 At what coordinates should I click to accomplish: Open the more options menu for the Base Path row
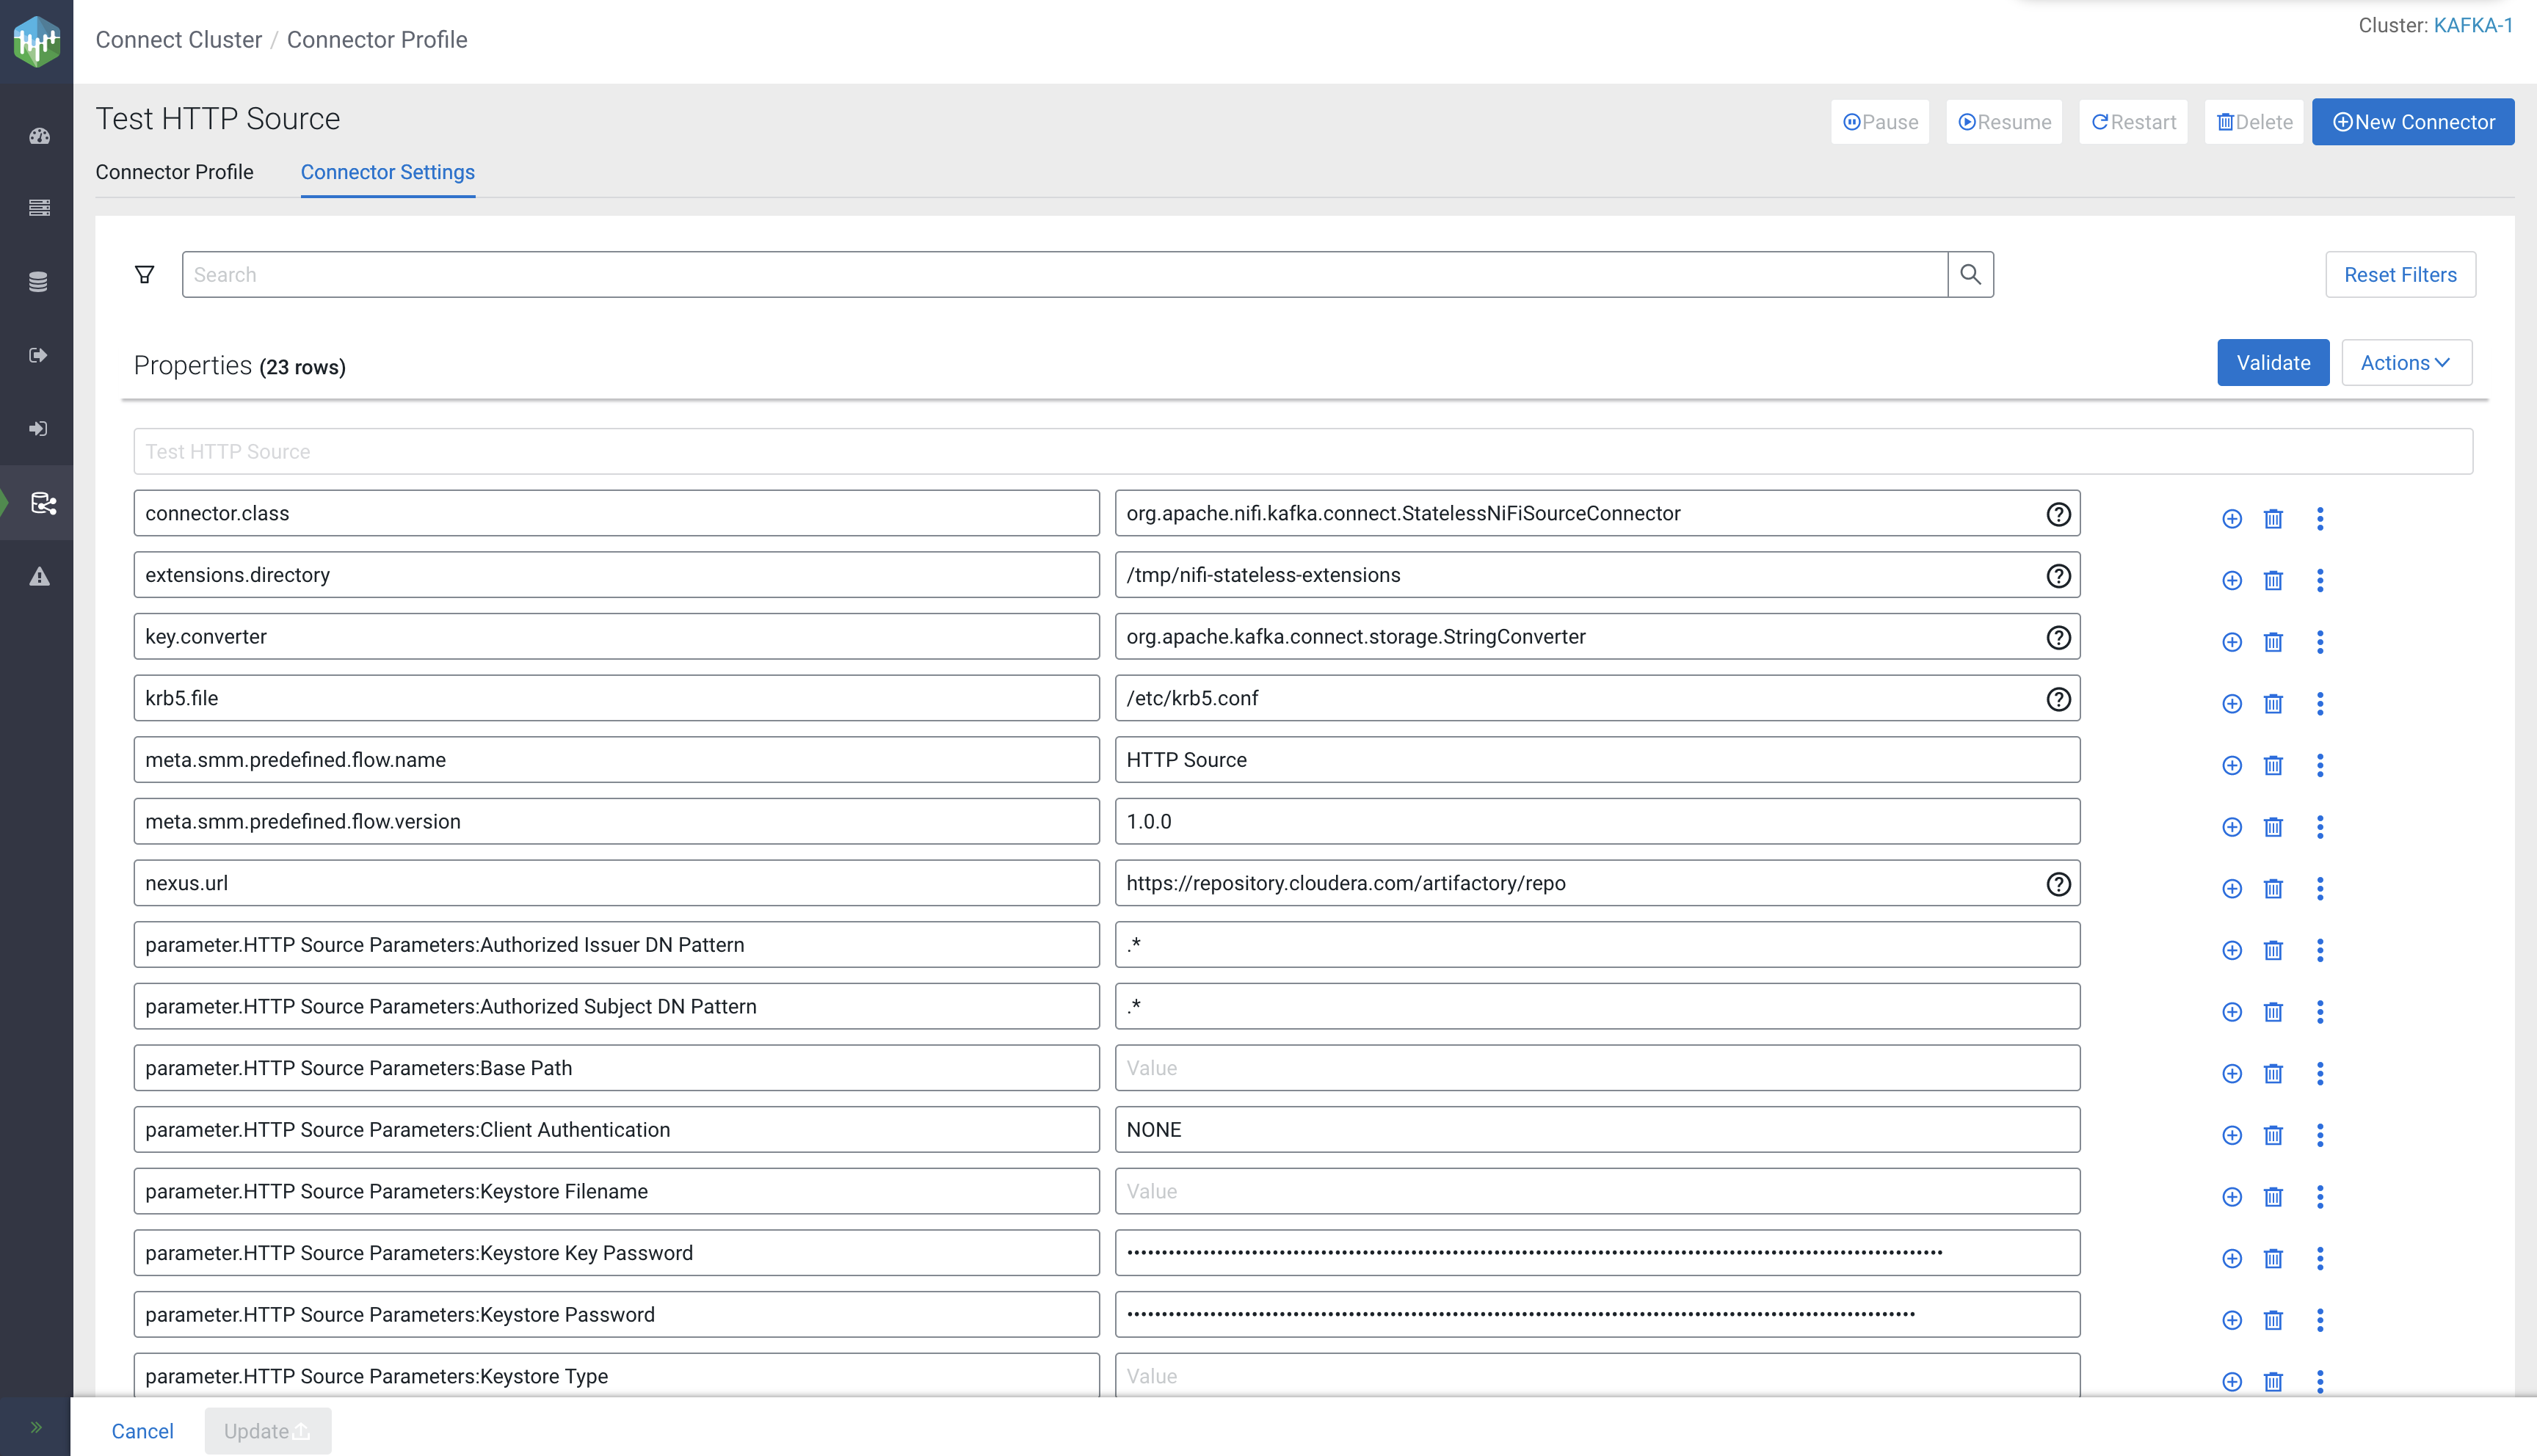coord(2320,1074)
